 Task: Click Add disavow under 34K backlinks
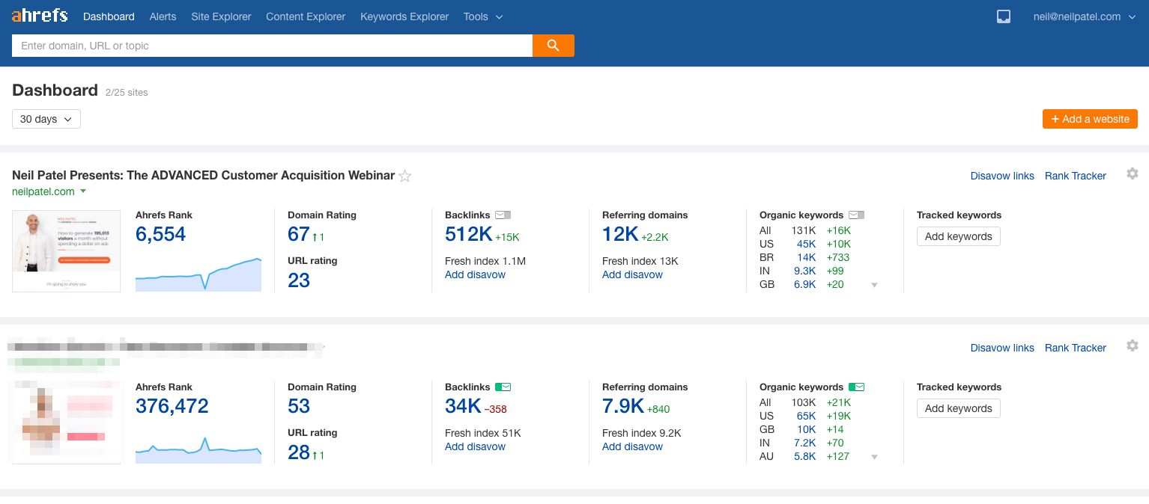click(x=475, y=446)
